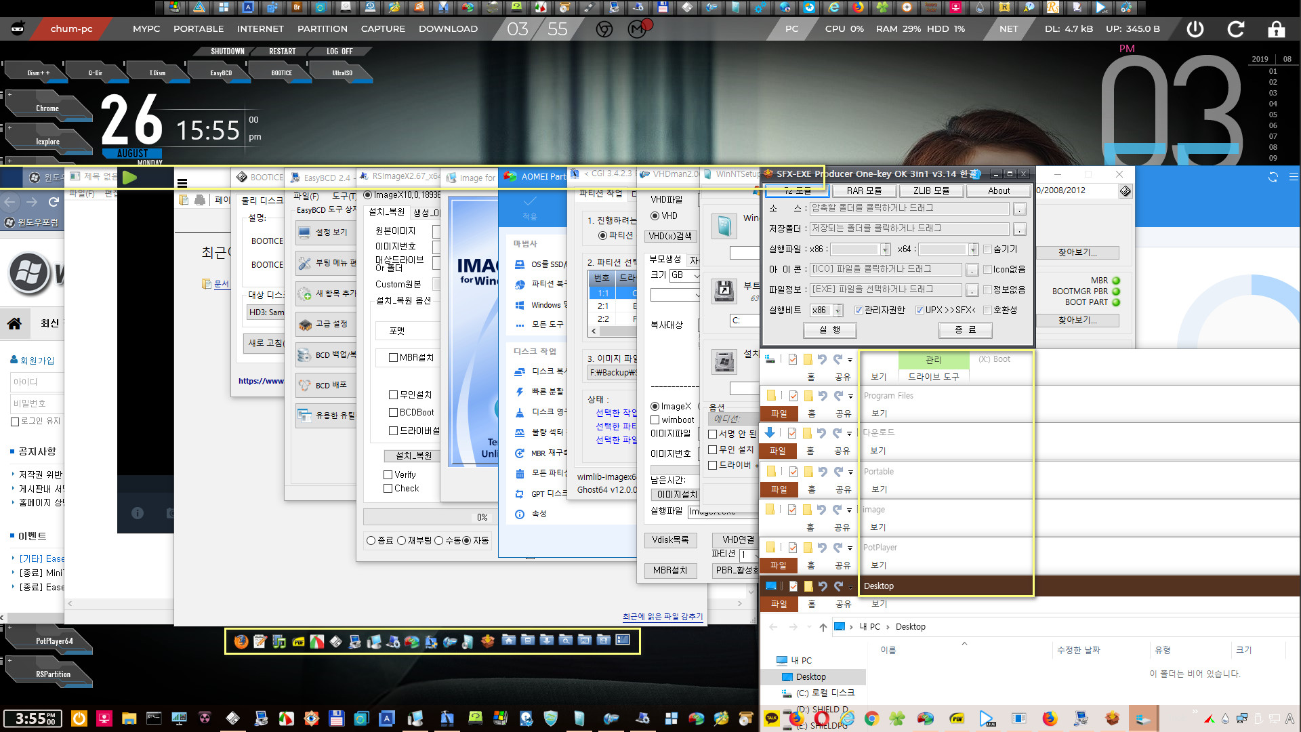Click the green play arrow icon
The height and width of the screenshot is (732, 1301).
(x=129, y=178)
